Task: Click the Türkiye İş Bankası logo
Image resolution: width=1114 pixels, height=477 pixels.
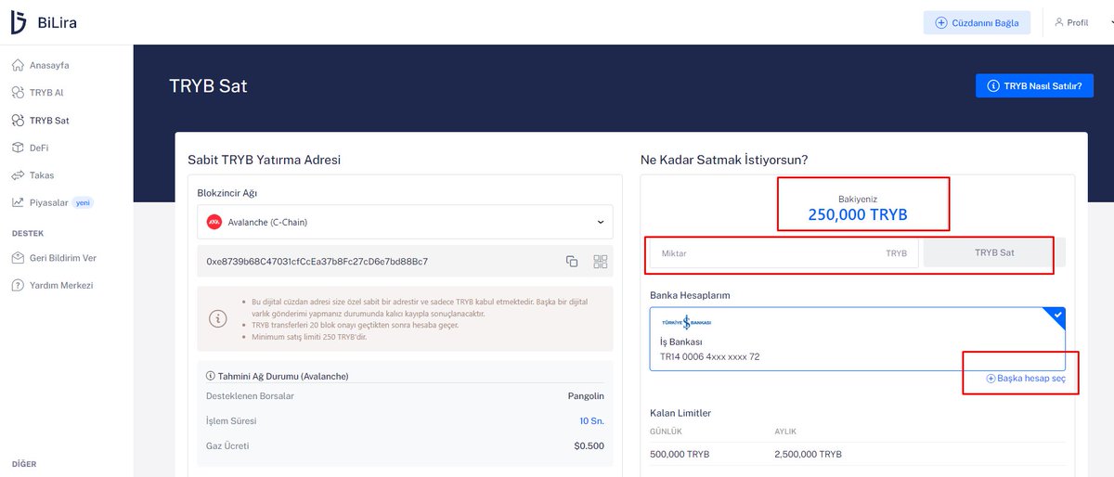Action: pos(686,322)
